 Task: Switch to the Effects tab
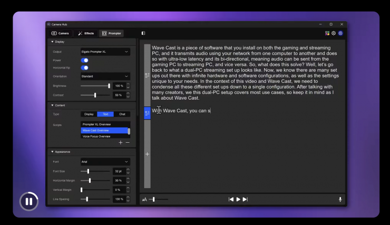pos(86,33)
